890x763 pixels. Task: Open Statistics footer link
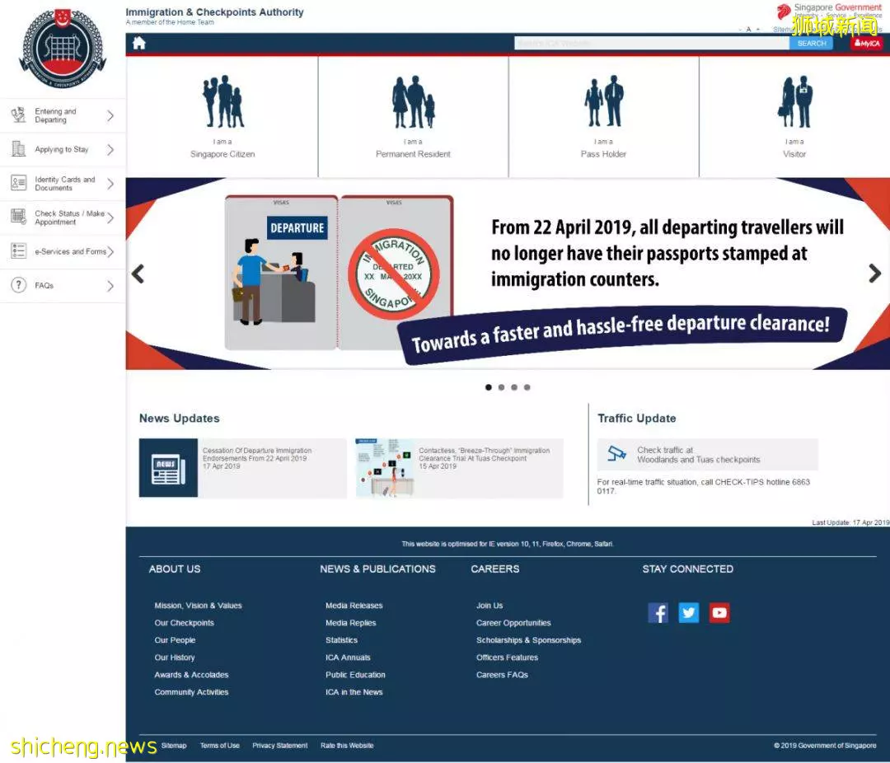click(342, 640)
